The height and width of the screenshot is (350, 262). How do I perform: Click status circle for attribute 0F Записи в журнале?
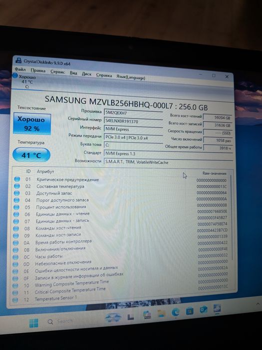(x=15, y=278)
